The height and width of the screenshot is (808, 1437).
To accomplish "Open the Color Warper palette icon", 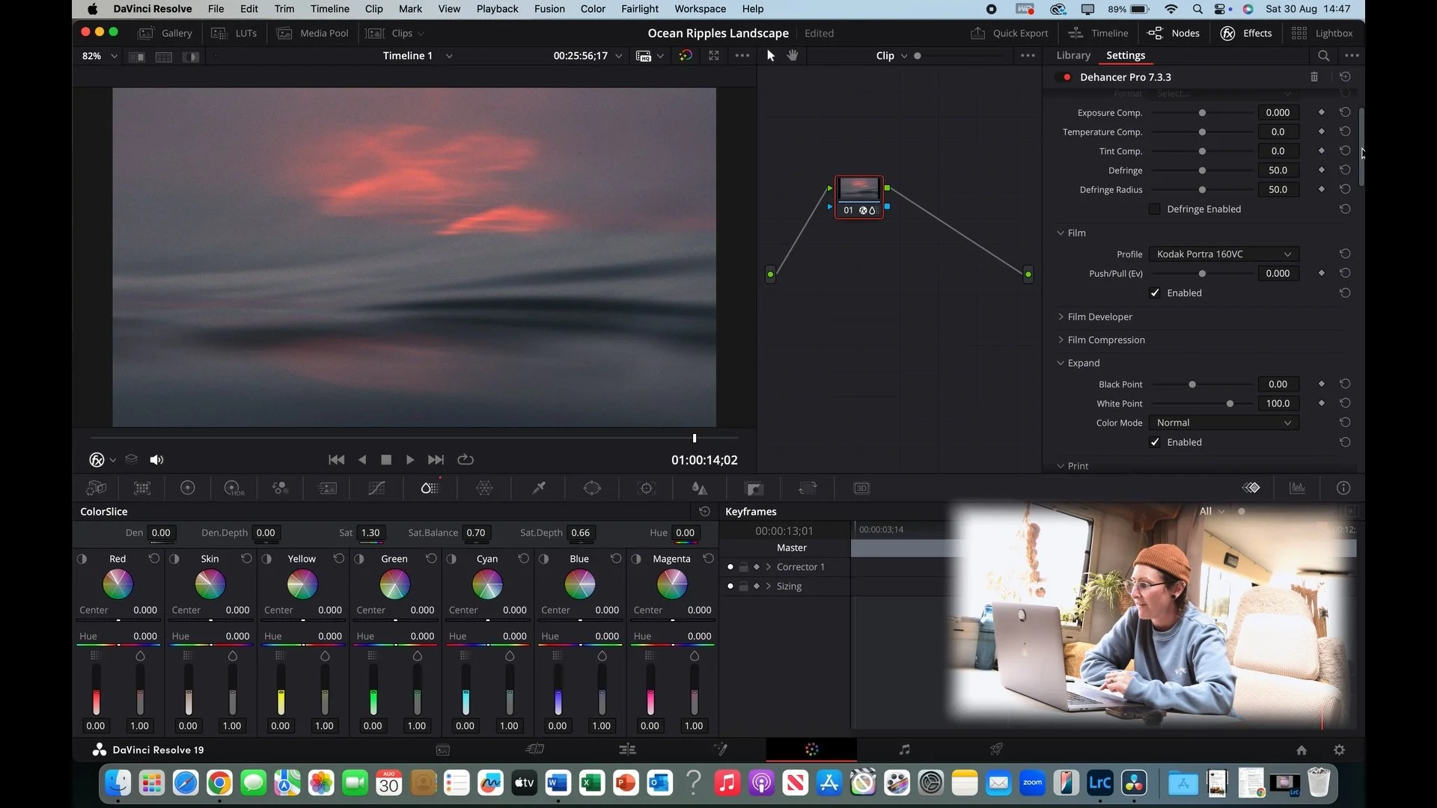I will [x=484, y=489].
